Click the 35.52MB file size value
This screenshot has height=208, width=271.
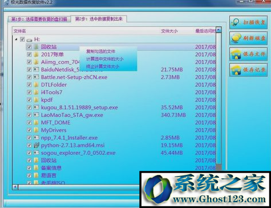[x=172, y=107]
